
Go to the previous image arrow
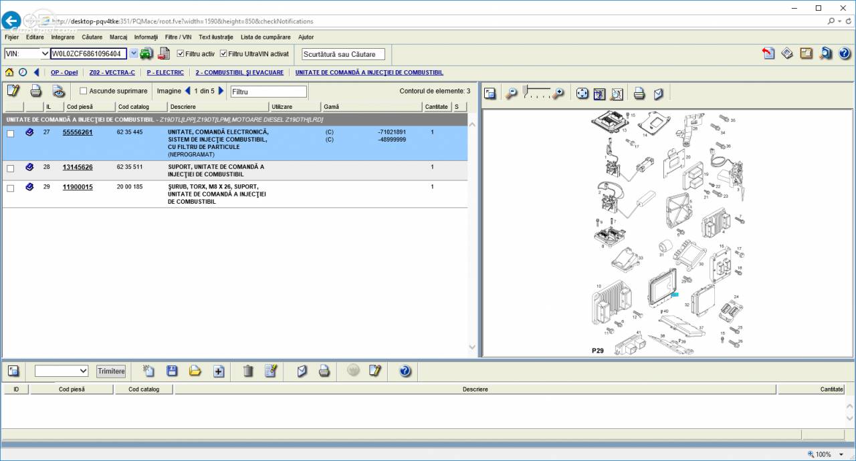pos(187,91)
